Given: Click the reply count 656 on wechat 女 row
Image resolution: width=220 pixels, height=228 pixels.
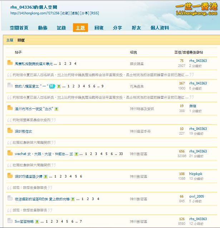Looking at the screenshot, I should click(x=182, y=151).
